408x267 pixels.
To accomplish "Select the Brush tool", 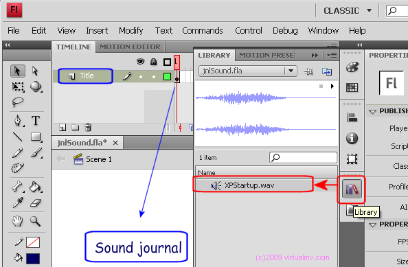I will pos(36,153).
